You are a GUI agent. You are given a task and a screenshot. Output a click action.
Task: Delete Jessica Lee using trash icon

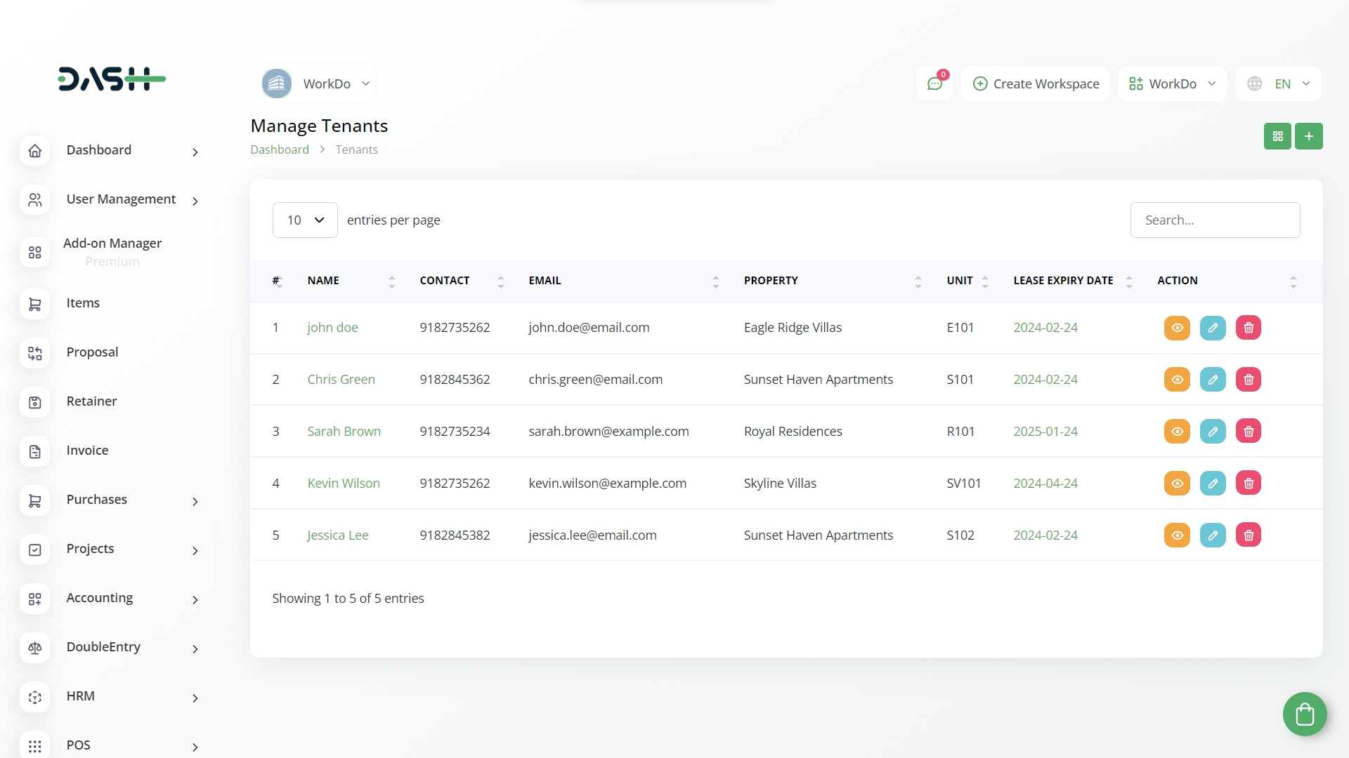tap(1249, 536)
